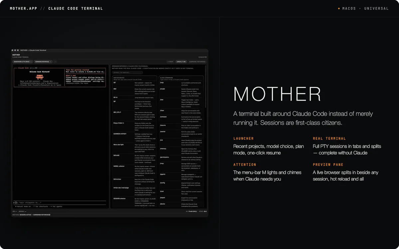This screenshot has width=399, height=249.
Task: Click the /compact slash command
Action: tap(182, 120)
